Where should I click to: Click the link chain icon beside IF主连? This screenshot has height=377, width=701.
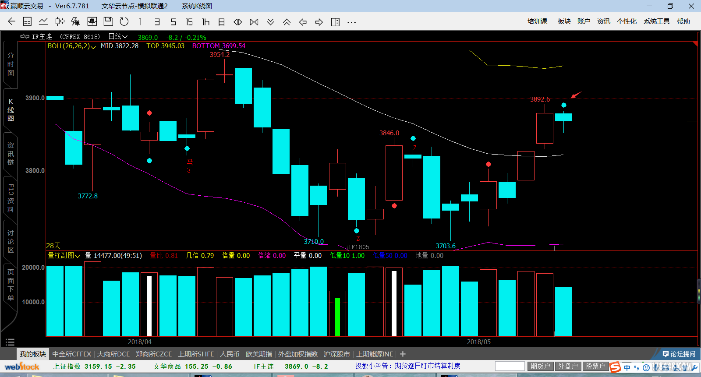click(x=25, y=36)
